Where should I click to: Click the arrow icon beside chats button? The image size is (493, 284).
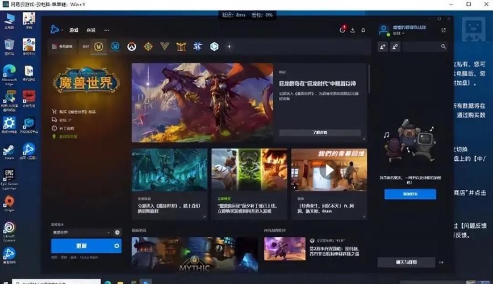(442, 262)
